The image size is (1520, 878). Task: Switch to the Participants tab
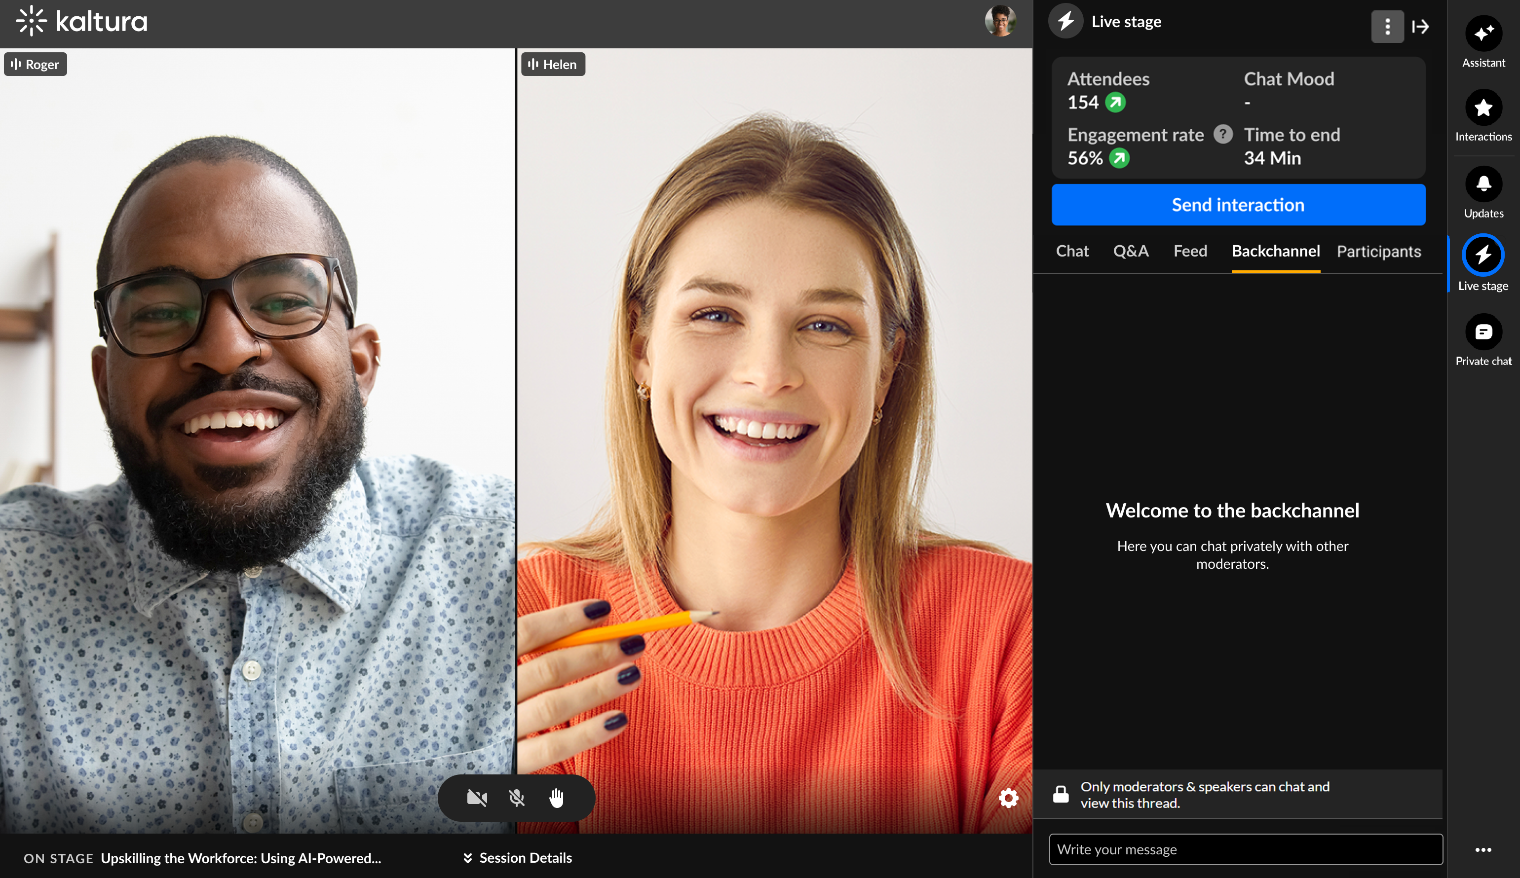click(x=1378, y=252)
